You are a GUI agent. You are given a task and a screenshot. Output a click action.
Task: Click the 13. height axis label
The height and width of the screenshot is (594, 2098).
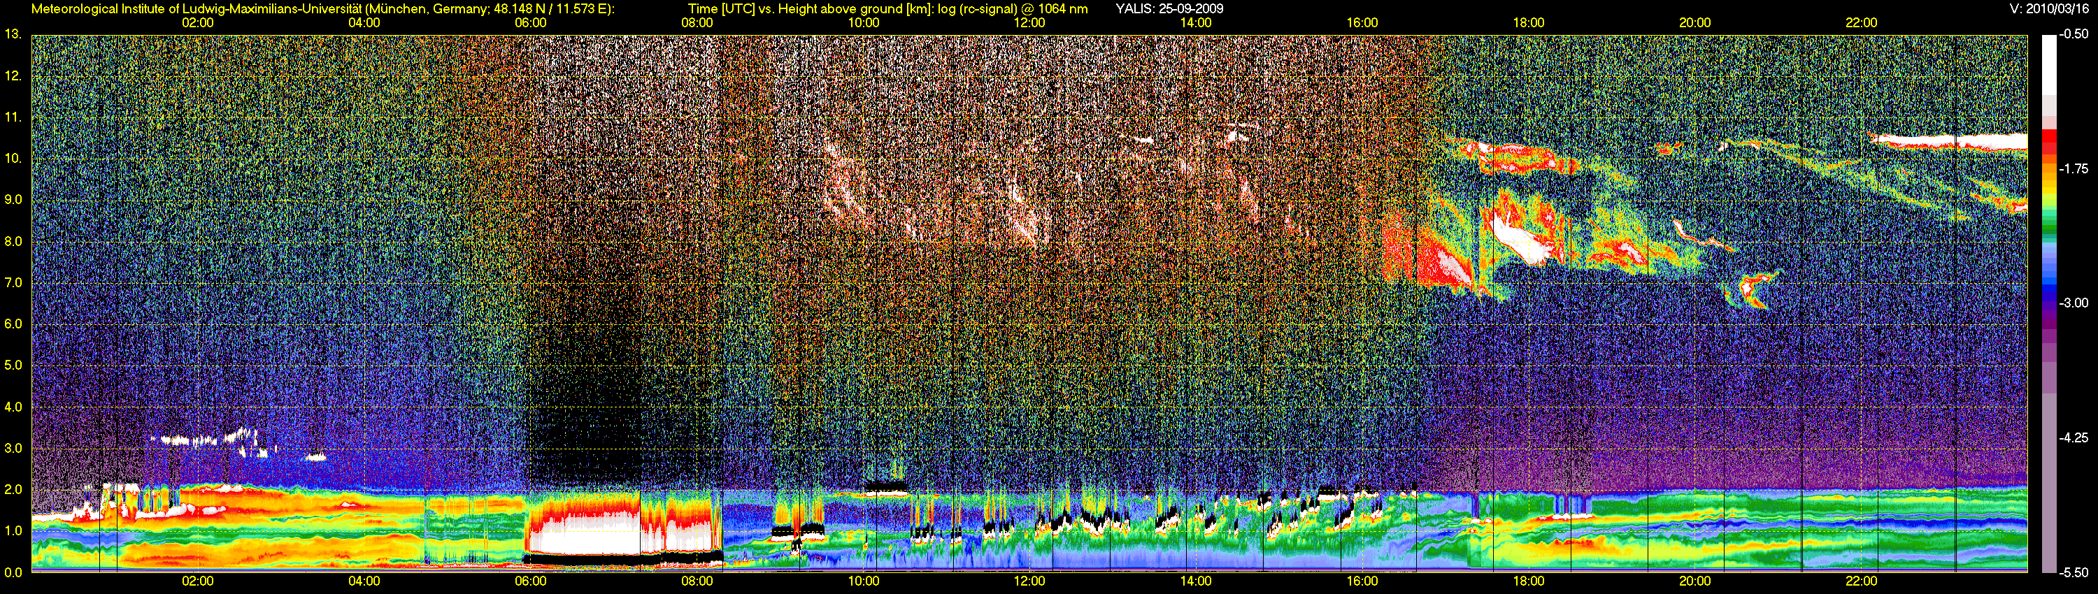(x=12, y=34)
